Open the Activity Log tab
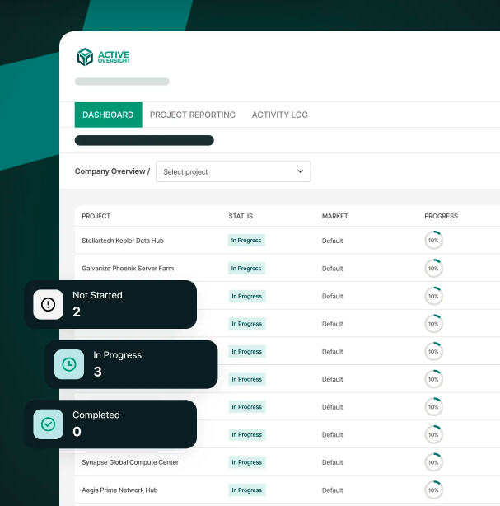This screenshot has width=500, height=506. 280,115
